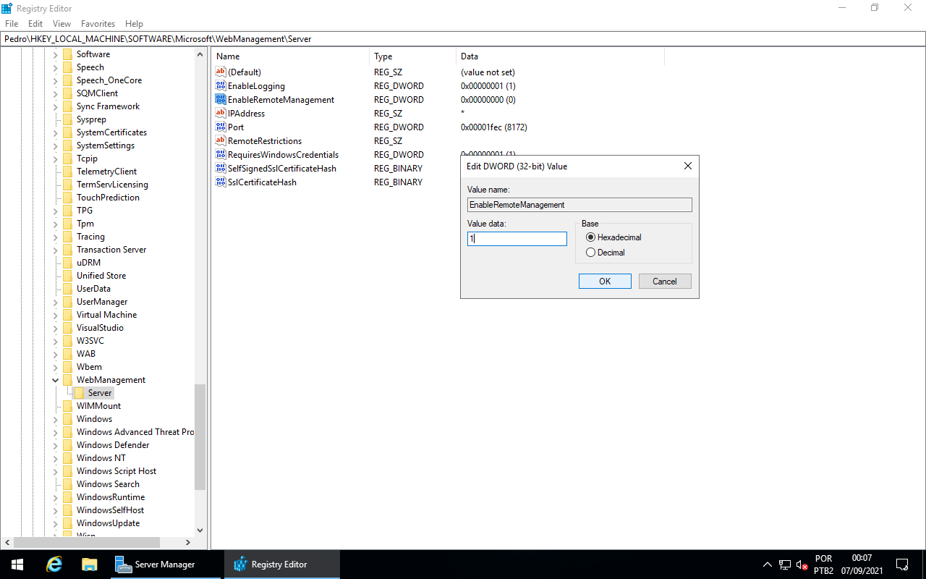Cancel the DWORD edit dialog

pos(664,281)
